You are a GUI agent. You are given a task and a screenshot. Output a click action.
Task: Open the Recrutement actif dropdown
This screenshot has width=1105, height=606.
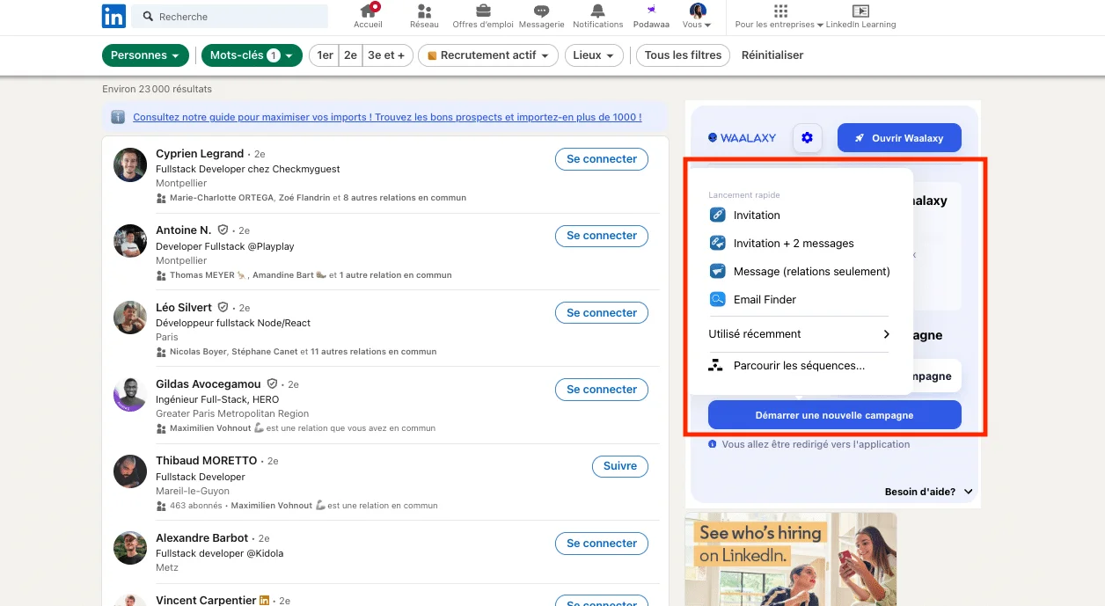tap(487, 55)
